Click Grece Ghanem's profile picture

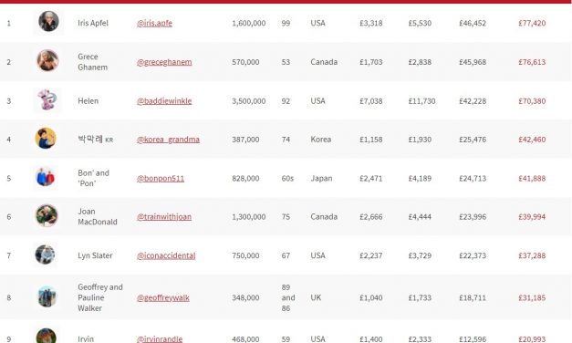coord(47,60)
